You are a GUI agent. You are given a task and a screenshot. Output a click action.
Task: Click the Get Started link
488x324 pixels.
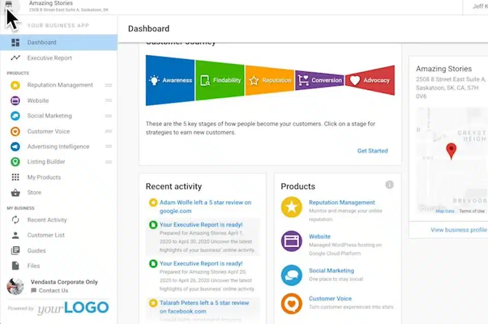[372, 151]
